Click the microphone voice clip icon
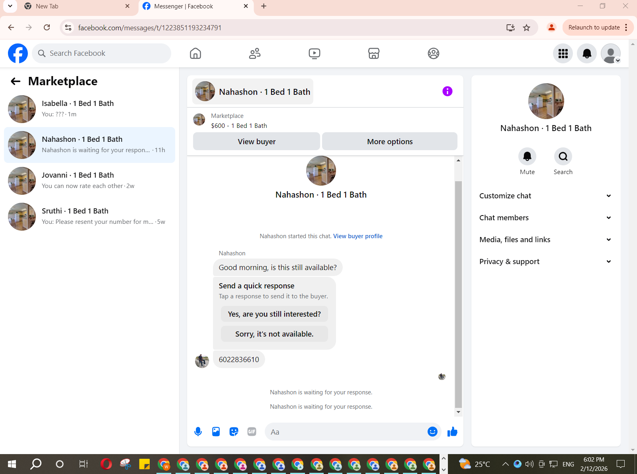 [x=198, y=432]
